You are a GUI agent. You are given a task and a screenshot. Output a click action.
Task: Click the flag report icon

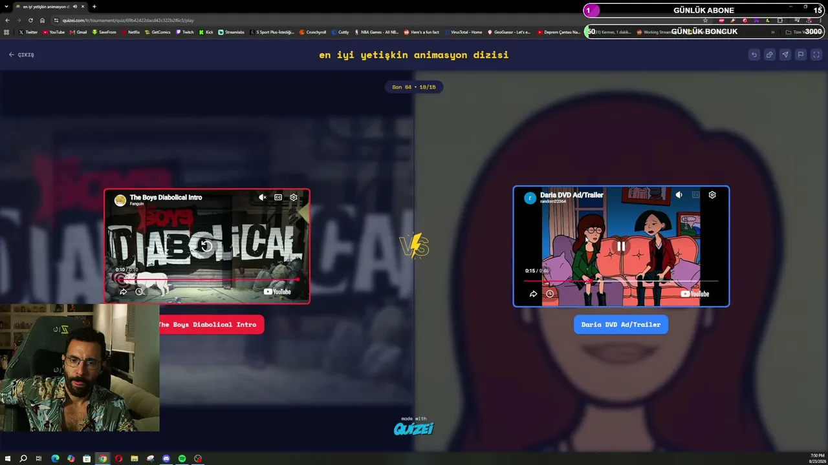800,55
